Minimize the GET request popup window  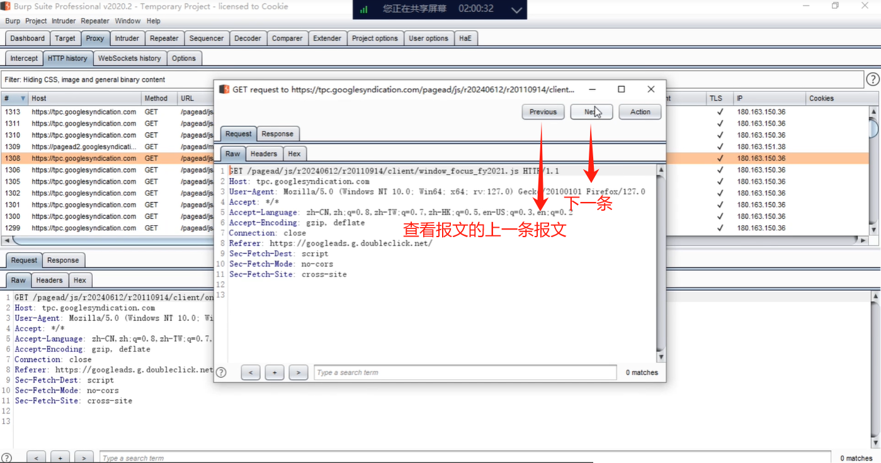592,89
